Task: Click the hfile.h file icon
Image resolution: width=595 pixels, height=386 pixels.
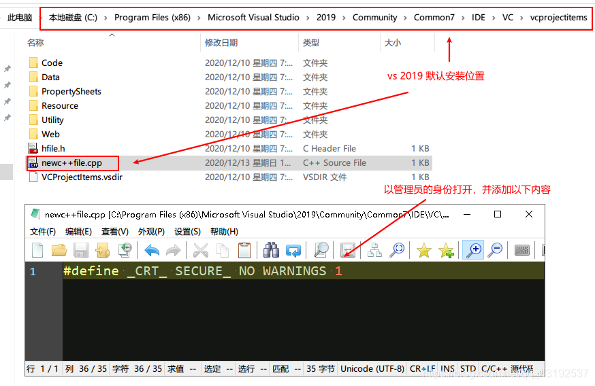Action: tap(33, 148)
